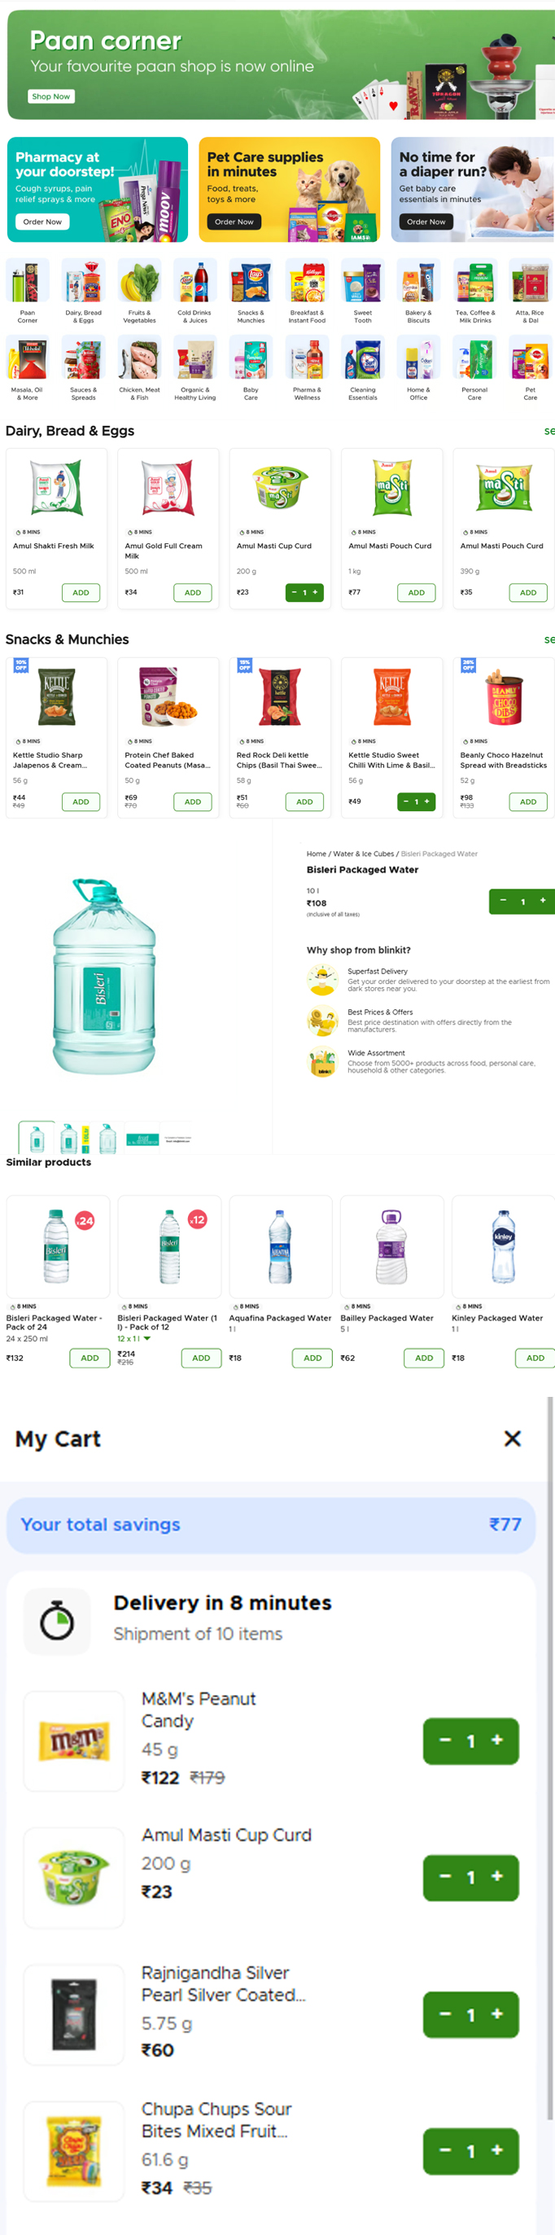The width and height of the screenshot is (555, 2235).
Task: Decrease Kettle Studio Sweet Chilli quantity
Action: click(406, 801)
